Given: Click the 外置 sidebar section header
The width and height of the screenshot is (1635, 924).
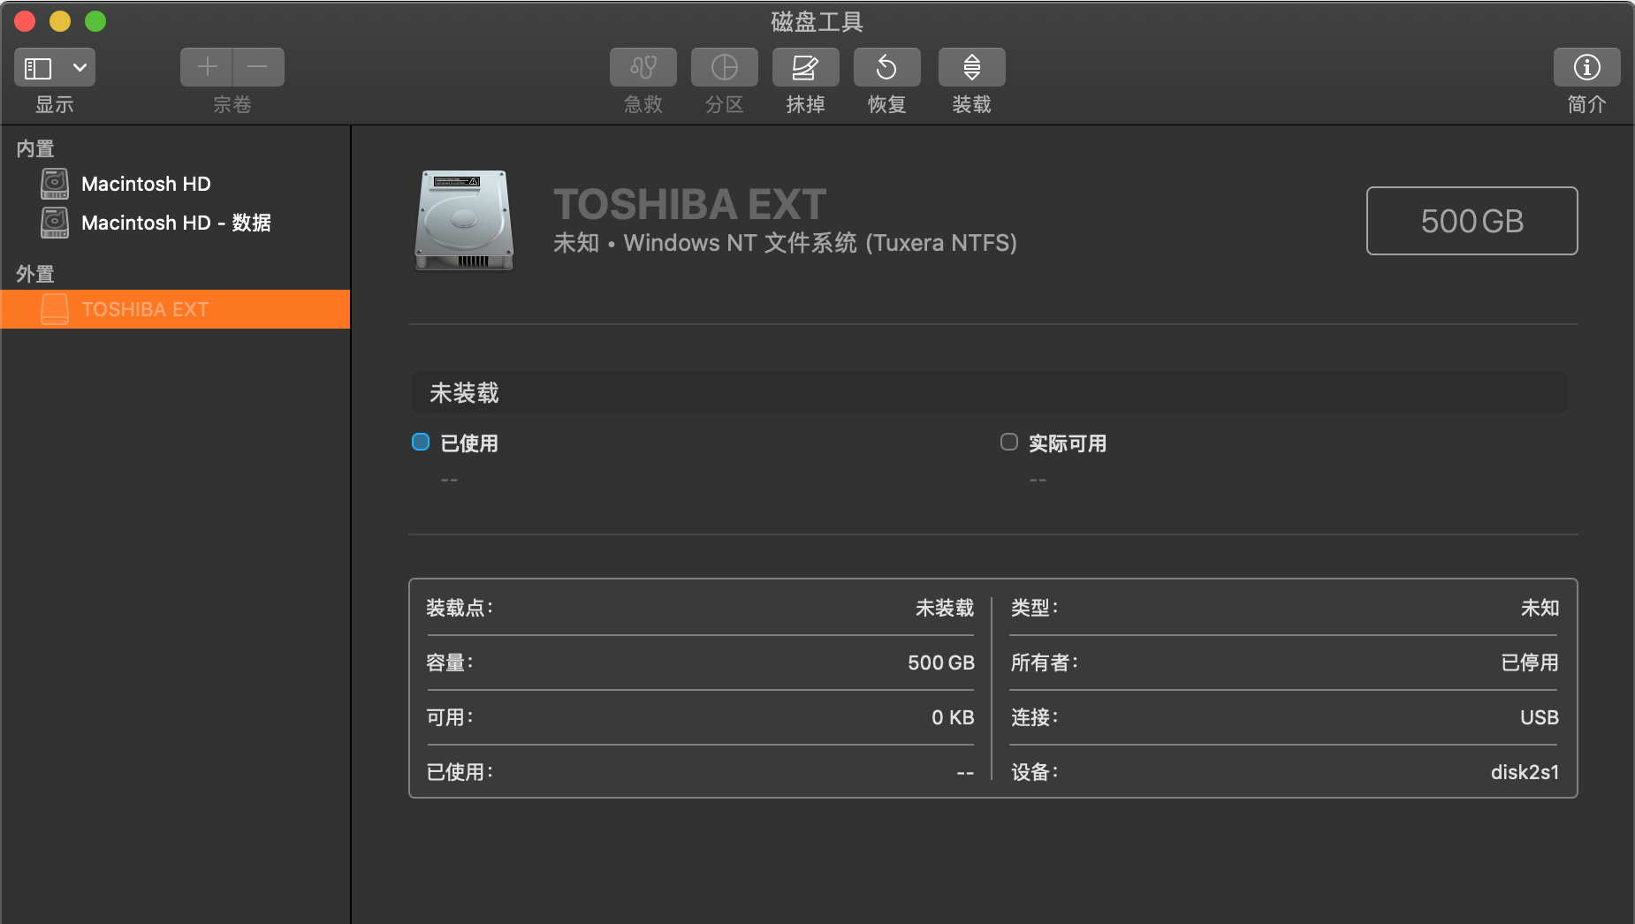Looking at the screenshot, I should tap(35, 274).
